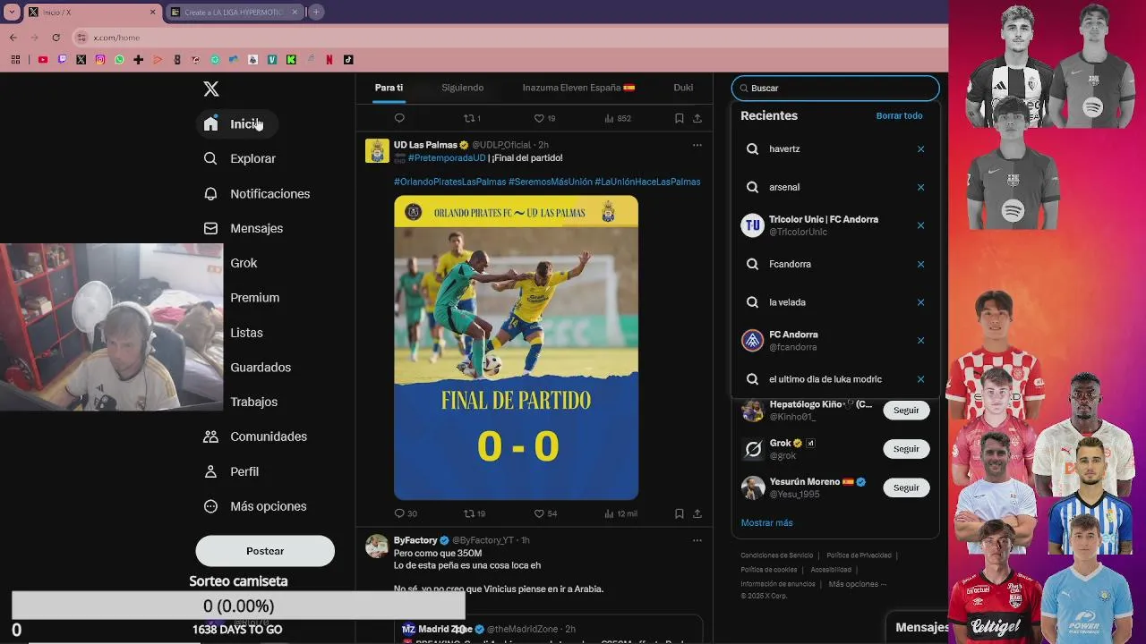Switch to 'Create a LA LIGA HYPERMOTION' browser tab
This screenshot has height=644, width=1146.
click(x=233, y=13)
